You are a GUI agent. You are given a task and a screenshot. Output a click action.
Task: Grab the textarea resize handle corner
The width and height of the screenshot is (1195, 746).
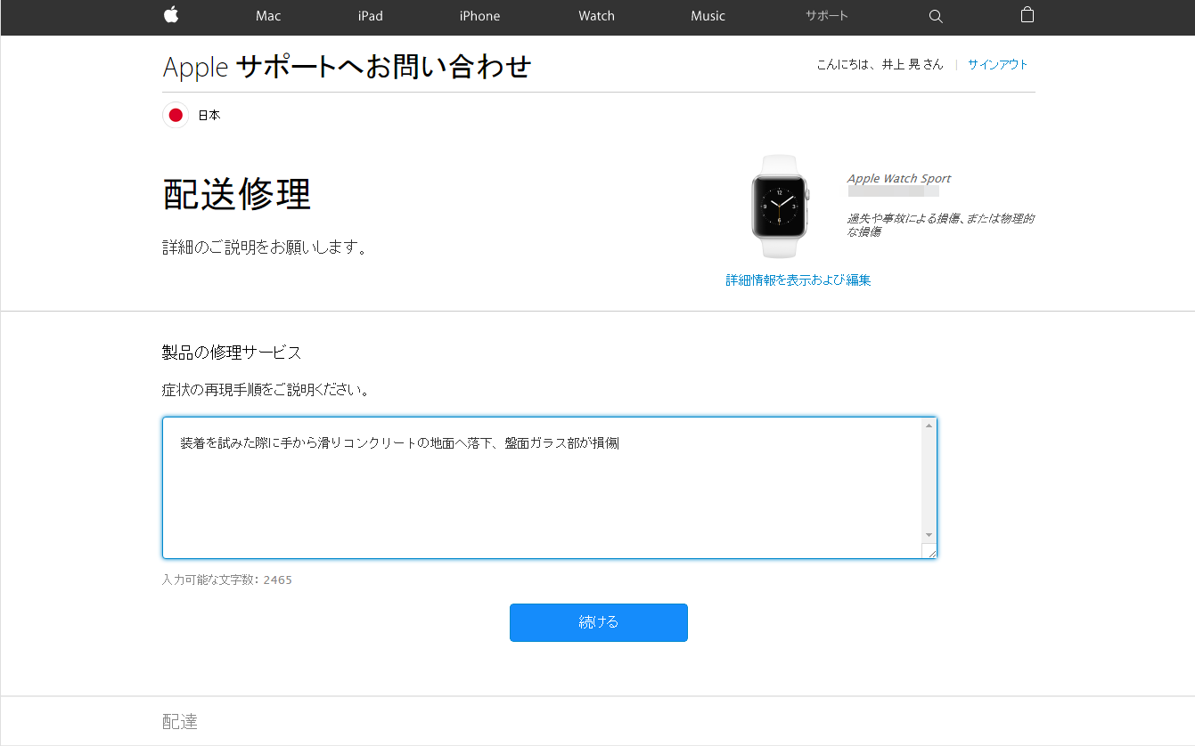coord(931,554)
